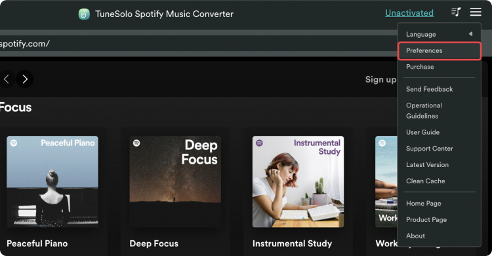Click the TuneSolo Spotify Music Converter title
492x256 pixels.
tap(164, 14)
